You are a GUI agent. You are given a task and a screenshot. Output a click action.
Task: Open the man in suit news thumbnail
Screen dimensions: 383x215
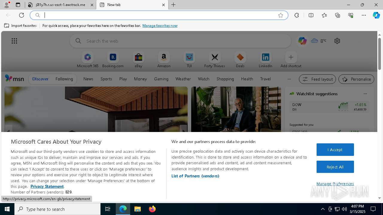236,109
